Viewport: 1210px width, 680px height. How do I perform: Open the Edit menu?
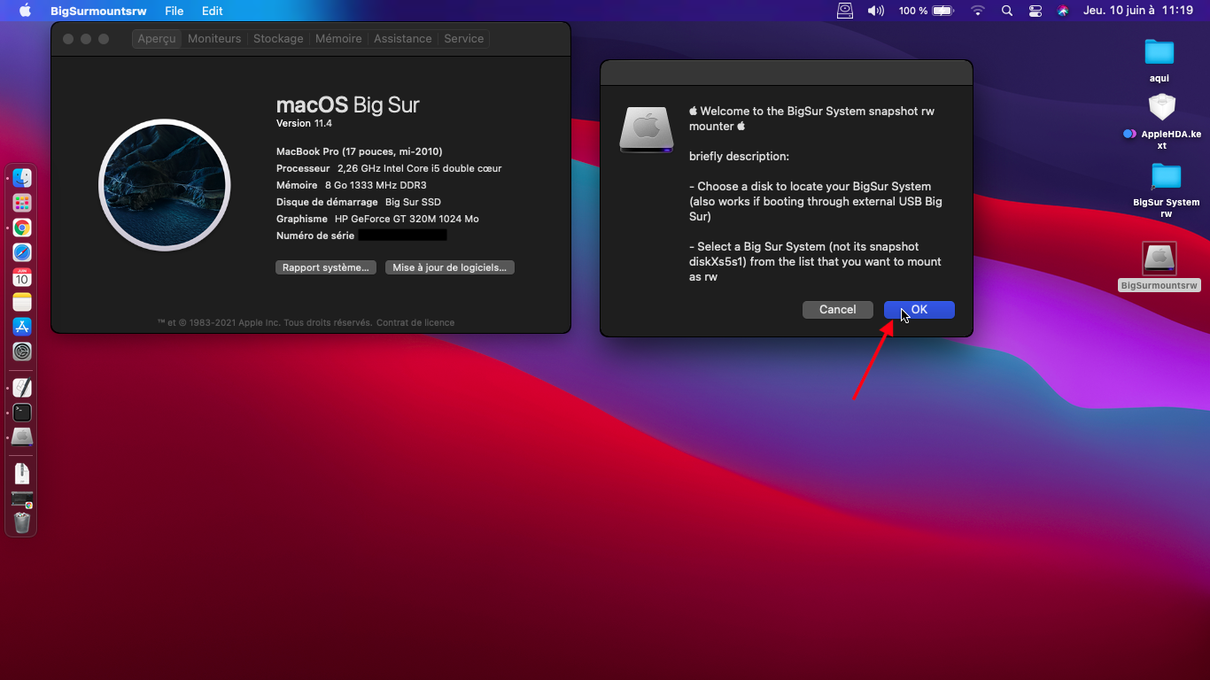212,11
